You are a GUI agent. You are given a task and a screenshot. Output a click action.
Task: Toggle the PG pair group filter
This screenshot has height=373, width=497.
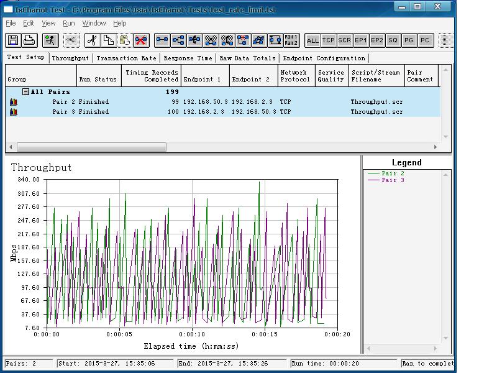pyautogui.click(x=409, y=40)
